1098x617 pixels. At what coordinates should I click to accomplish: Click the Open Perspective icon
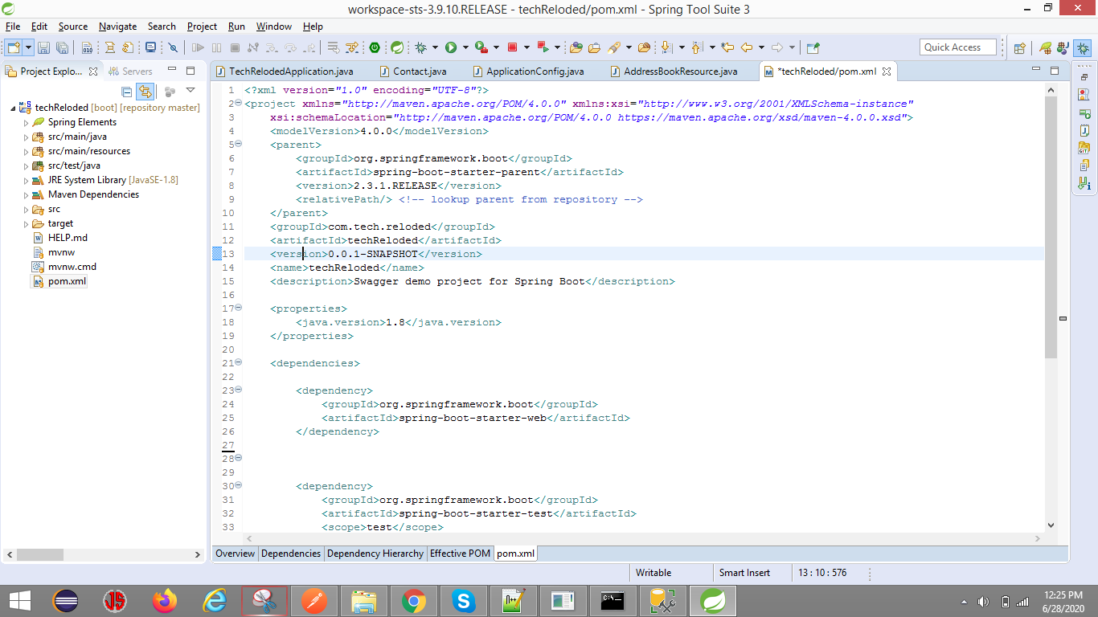pyautogui.click(x=1020, y=47)
